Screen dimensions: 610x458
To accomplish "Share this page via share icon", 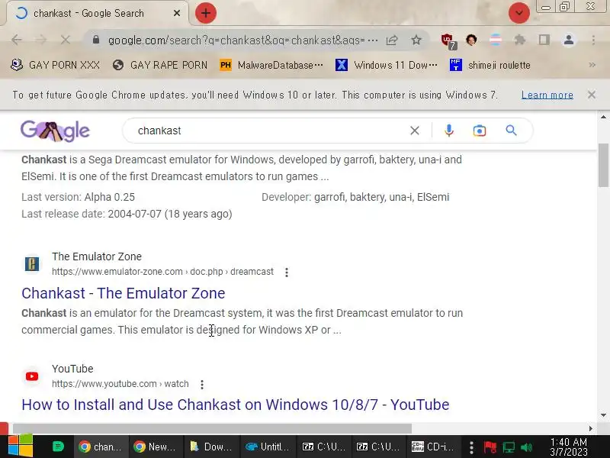I will point(392,40).
